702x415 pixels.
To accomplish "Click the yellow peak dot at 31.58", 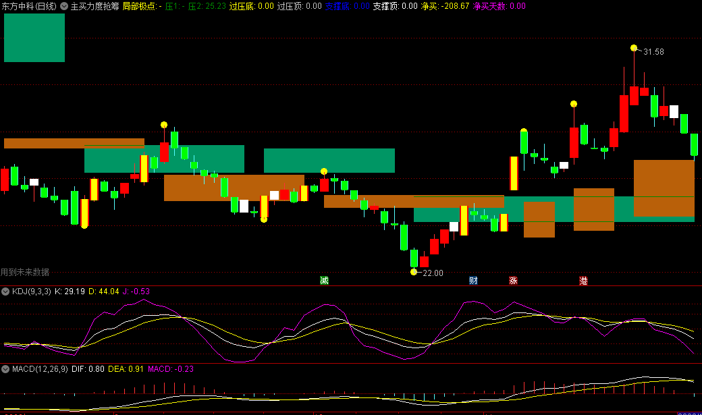I will point(634,48).
